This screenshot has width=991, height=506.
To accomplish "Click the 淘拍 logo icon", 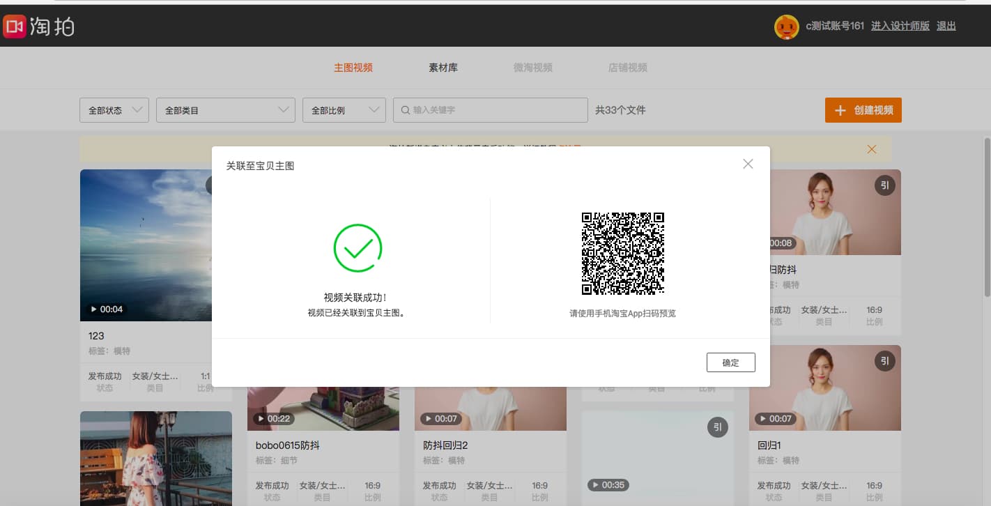I will click(x=14, y=26).
